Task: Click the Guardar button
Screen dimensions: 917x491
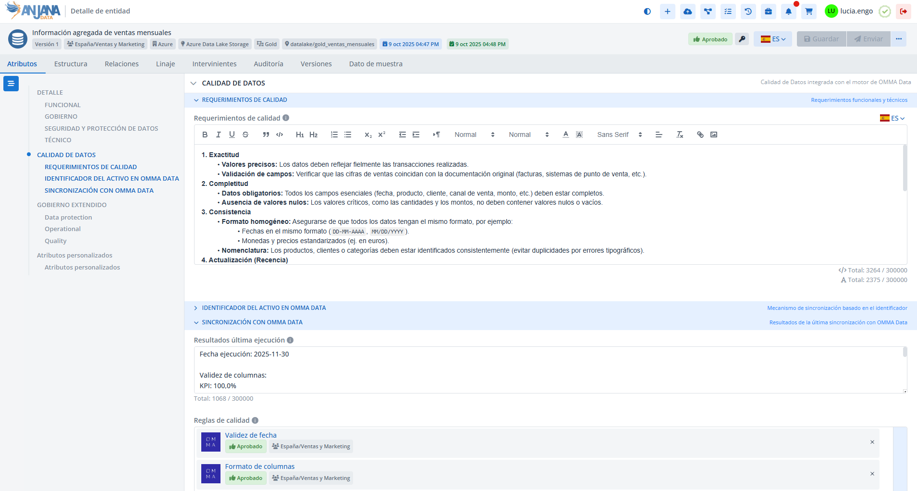Action: click(821, 39)
